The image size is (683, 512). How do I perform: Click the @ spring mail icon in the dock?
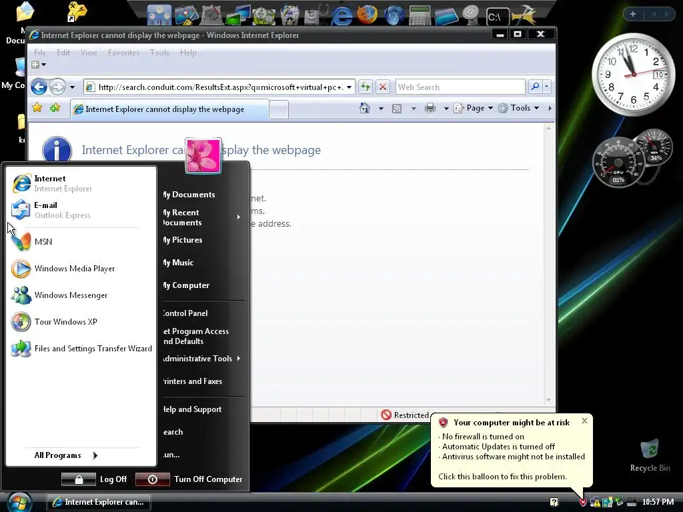tap(472, 15)
